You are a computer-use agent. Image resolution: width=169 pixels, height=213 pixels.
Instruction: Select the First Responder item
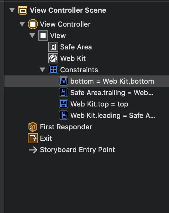pos(66,127)
